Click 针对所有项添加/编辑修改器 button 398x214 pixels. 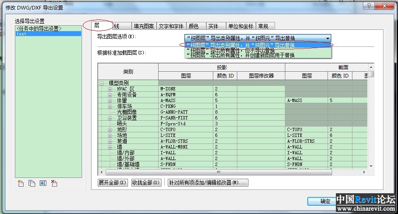pyautogui.click(x=208, y=183)
